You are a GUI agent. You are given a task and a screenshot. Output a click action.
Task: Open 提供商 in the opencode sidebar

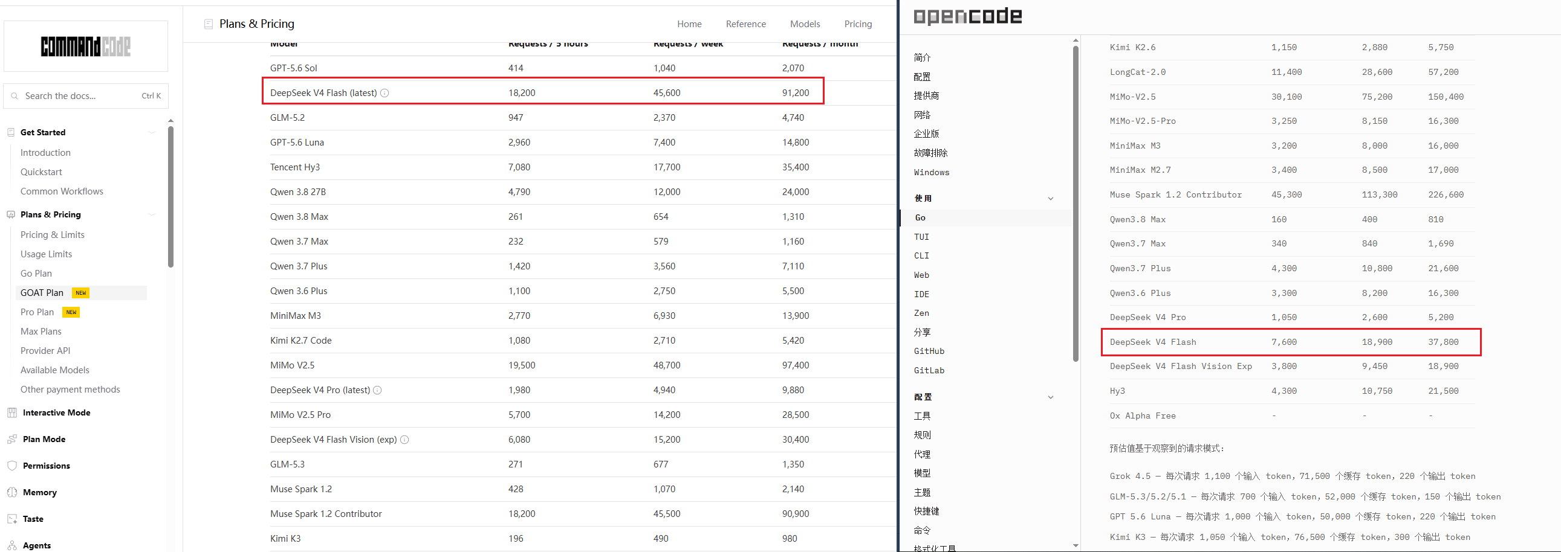[x=927, y=95]
